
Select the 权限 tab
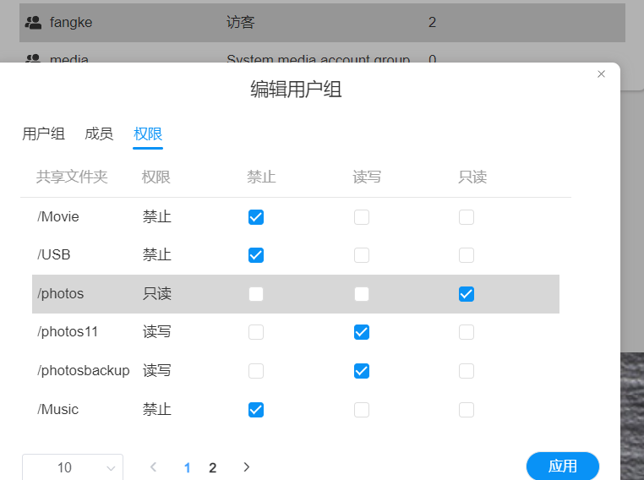(x=148, y=134)
